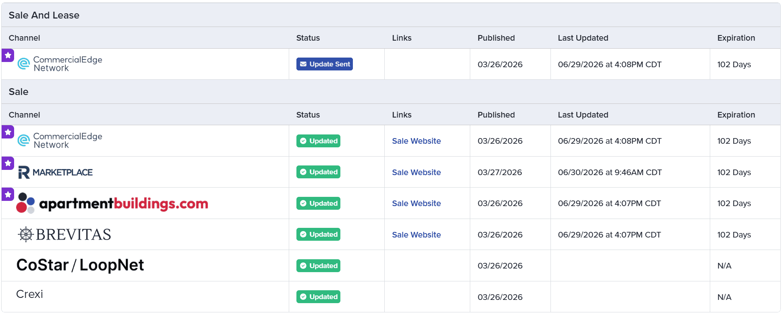Select the Crexi channel name
The height and width of the screenshot is (314, 784).
click(x=29, y=294)
